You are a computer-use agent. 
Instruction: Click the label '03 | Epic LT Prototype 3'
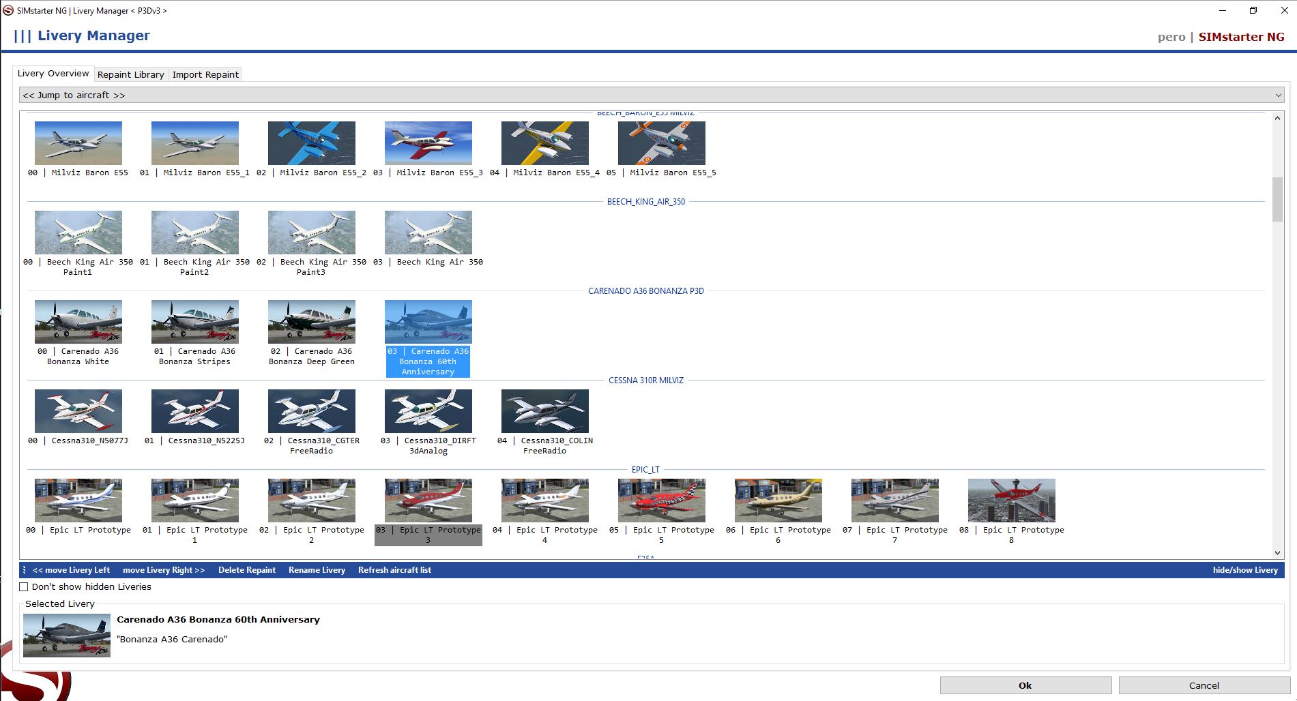click(x=428, y=535)
